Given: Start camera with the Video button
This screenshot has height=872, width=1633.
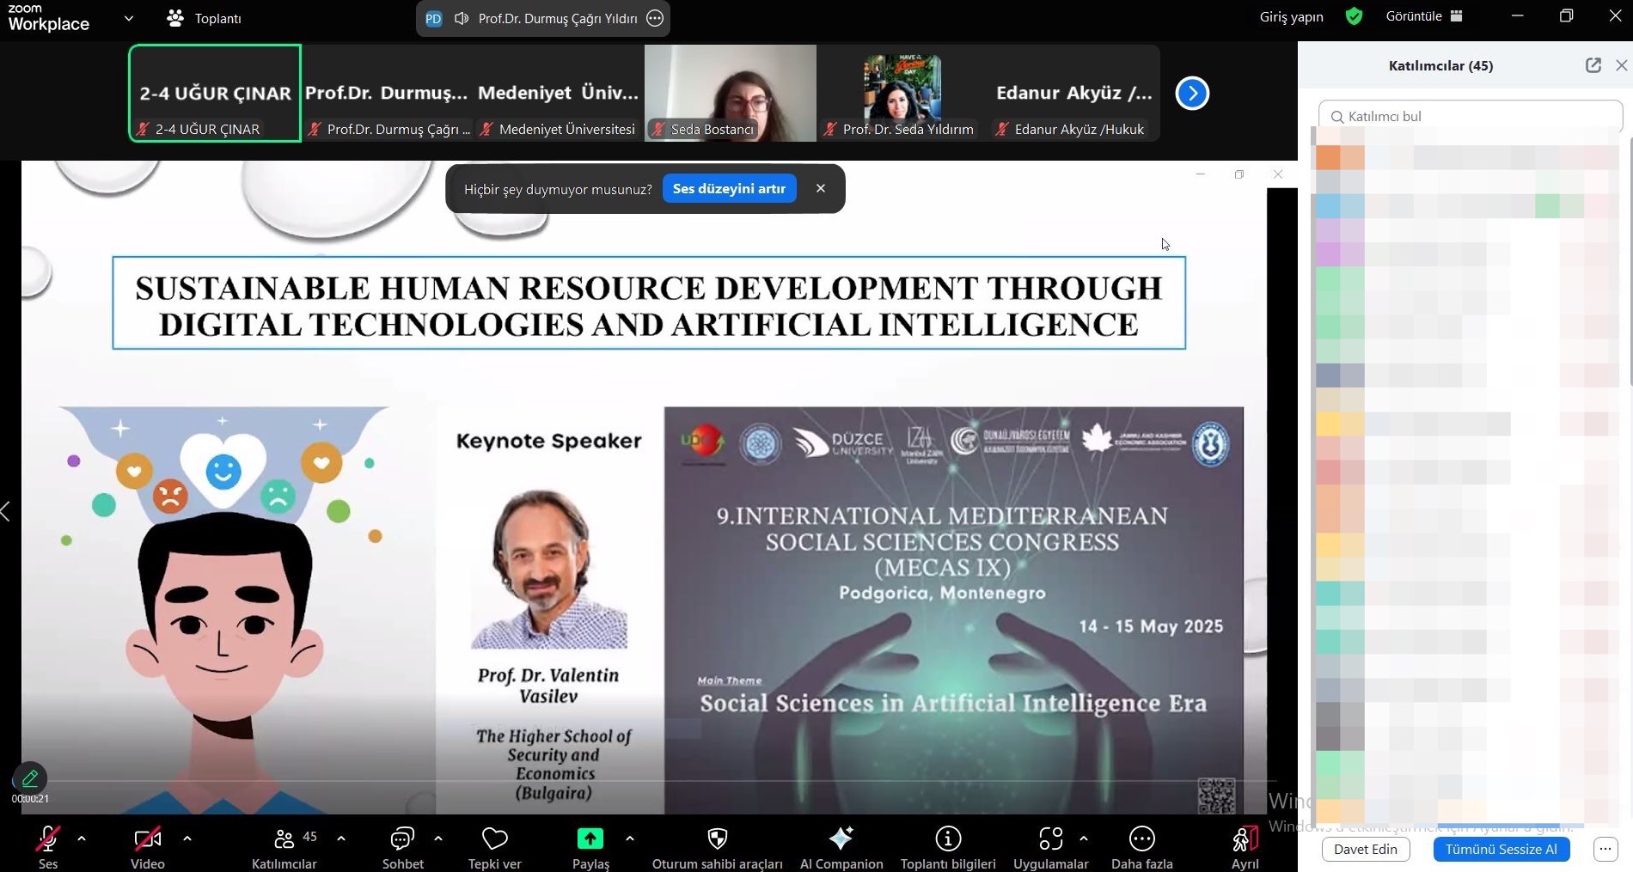Looking at the screenshot, I should tap(147, 847).
